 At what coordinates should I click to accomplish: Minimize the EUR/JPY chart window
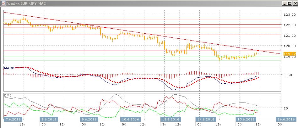pyautogui.click(x=284, y=3)
